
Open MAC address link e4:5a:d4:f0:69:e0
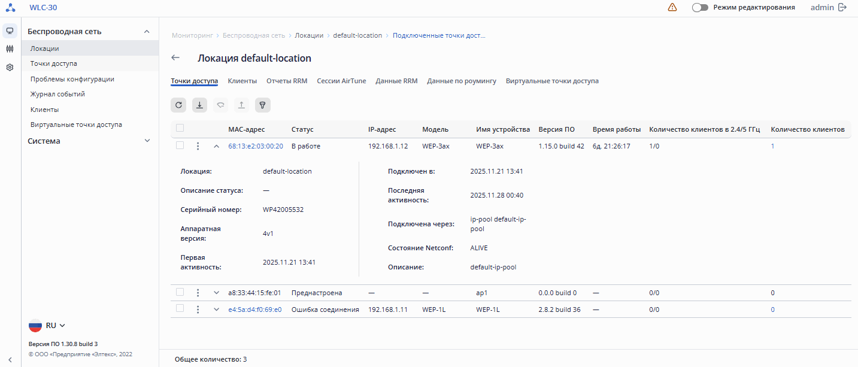click(255, 310)
